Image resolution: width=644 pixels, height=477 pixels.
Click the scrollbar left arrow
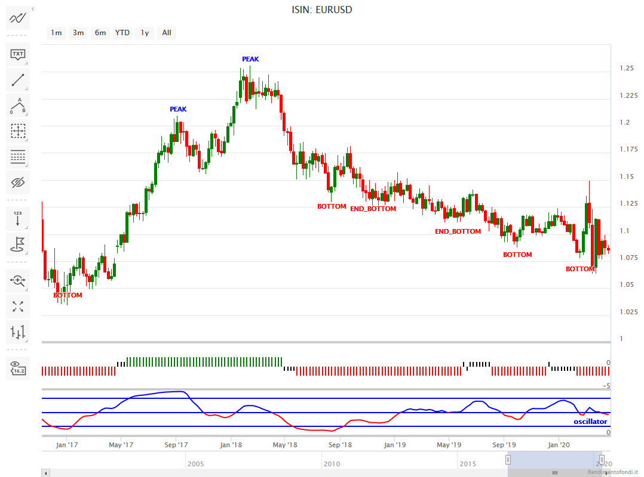pyautogui.click(x=45, y=473)
